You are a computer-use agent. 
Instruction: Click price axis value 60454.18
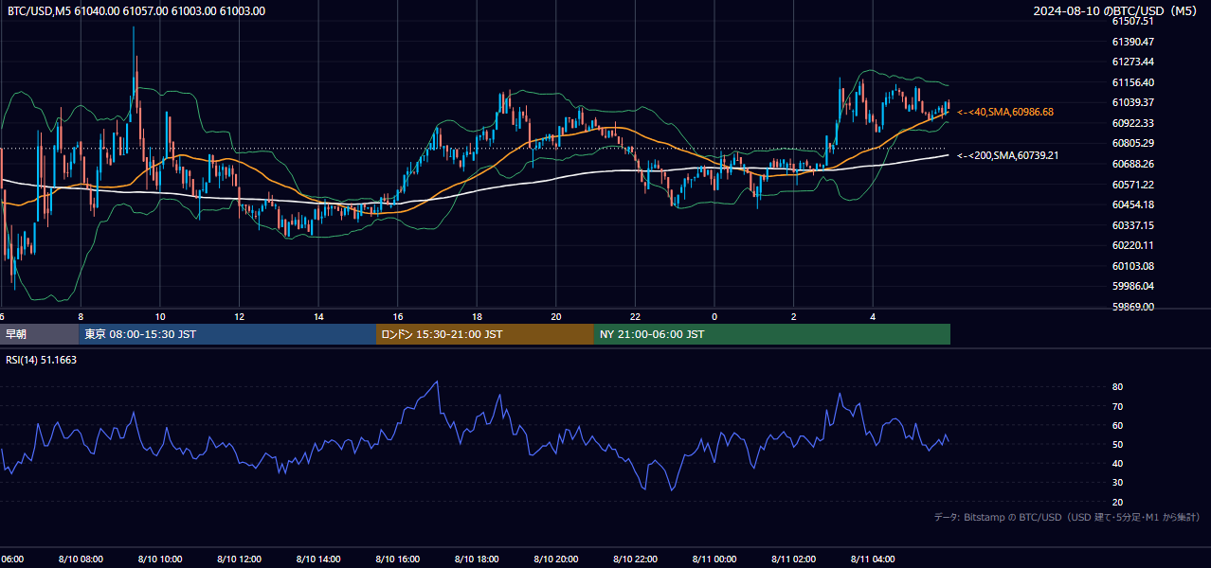[1131, 204]
